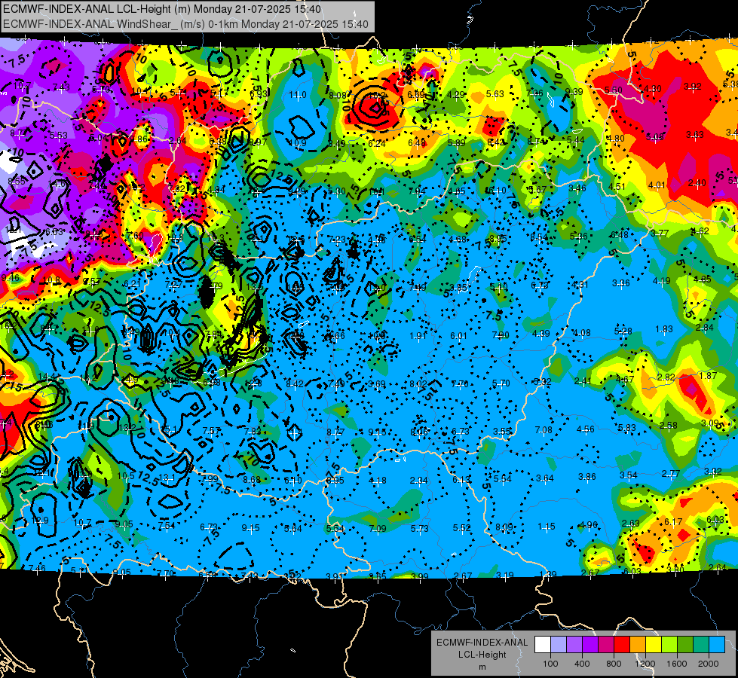Click the map value '2.41'

(583, 380)
